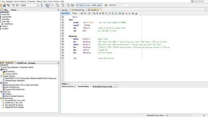Screen dimensions: 208x117
Task: Click 'Click for Simulated Peripherals' link
Action: point(14,96)
